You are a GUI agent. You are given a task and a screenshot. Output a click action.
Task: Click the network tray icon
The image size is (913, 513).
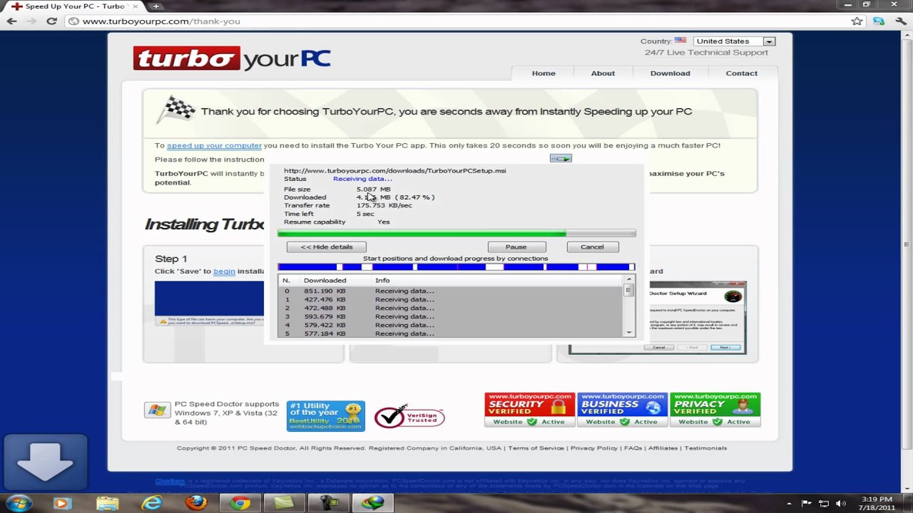pos(824,504)
